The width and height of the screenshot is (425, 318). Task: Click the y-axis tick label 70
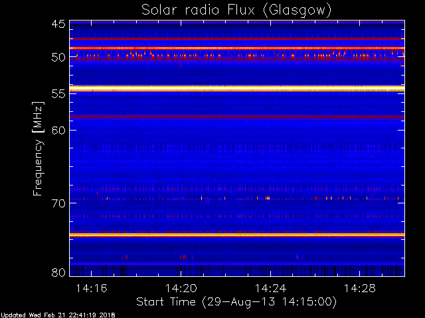(x=58, y=203)
